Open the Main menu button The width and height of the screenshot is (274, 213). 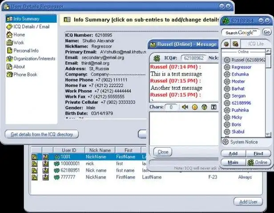(x=233, y=162)
